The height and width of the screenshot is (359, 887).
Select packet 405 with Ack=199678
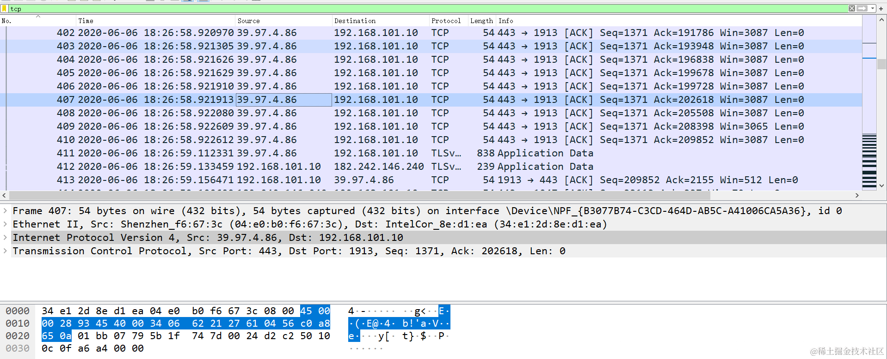[431, 73]
